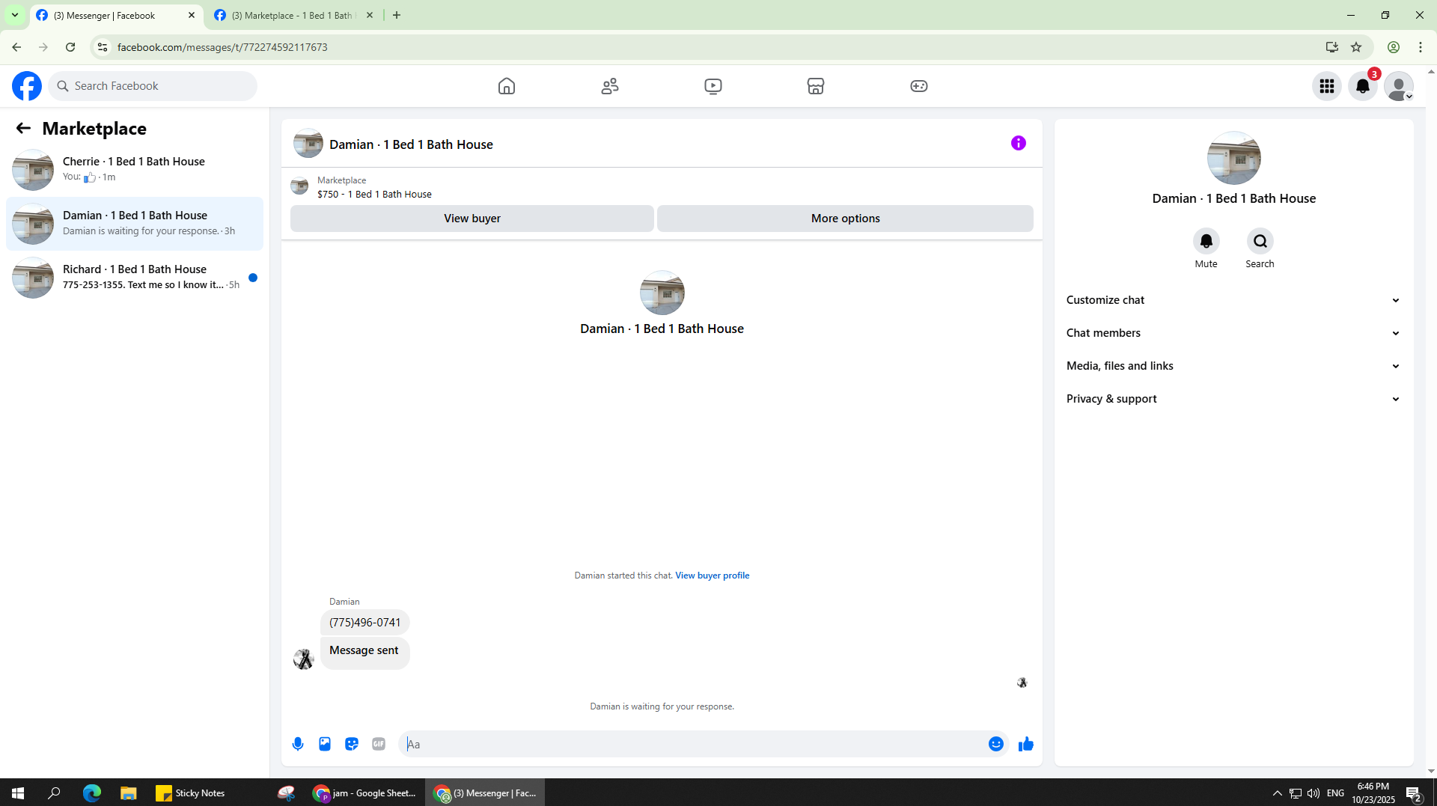The image size is (1437, 806).
Task: Click the back arrow next to Marketplace
Action: (x=23, y=128)
